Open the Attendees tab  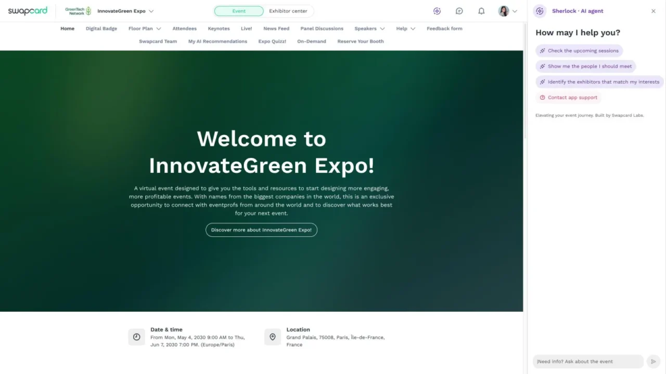(x=185, y=29)
